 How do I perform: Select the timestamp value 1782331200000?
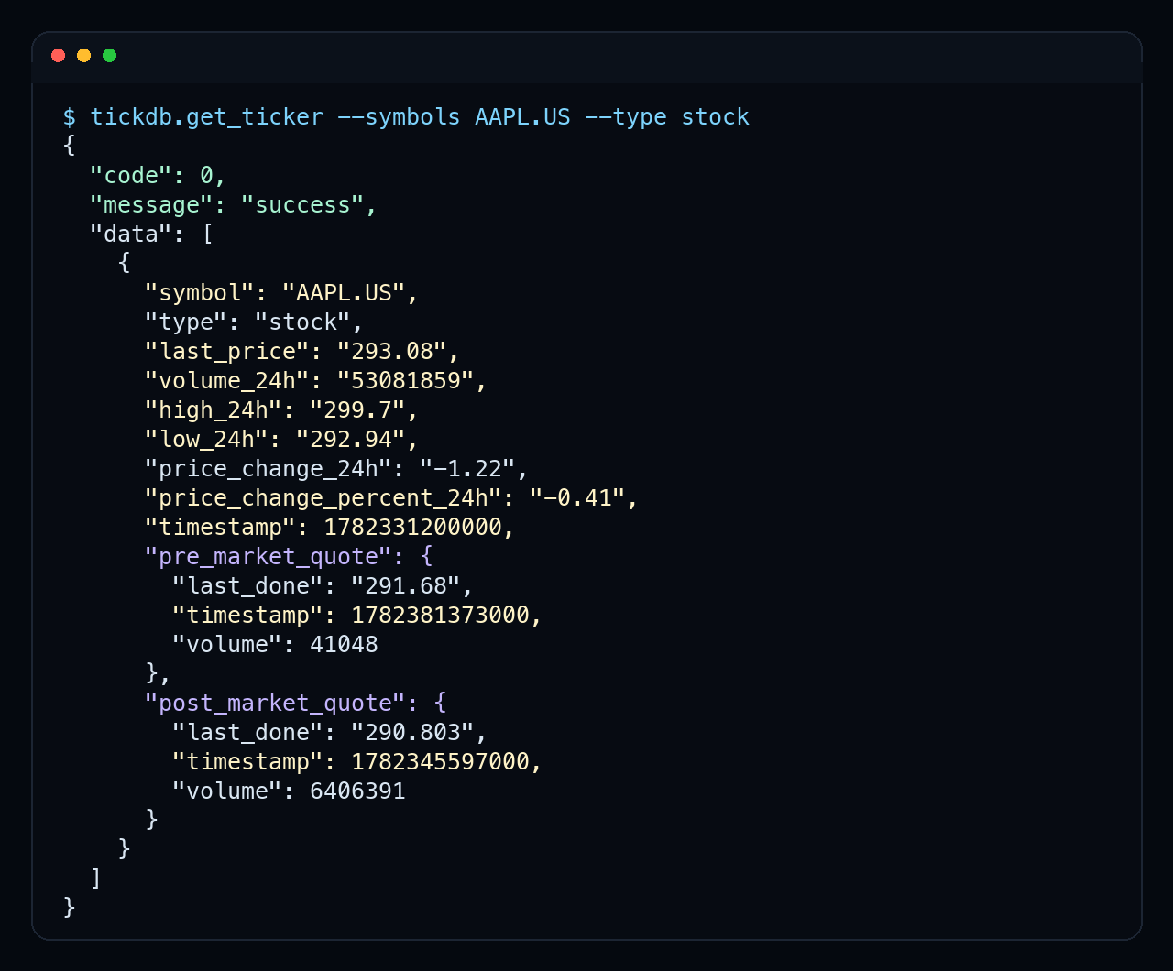coord(413,528)
